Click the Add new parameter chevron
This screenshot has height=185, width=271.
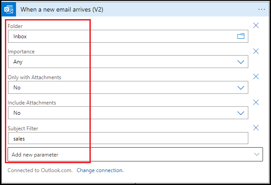click(x=256, y=154)
